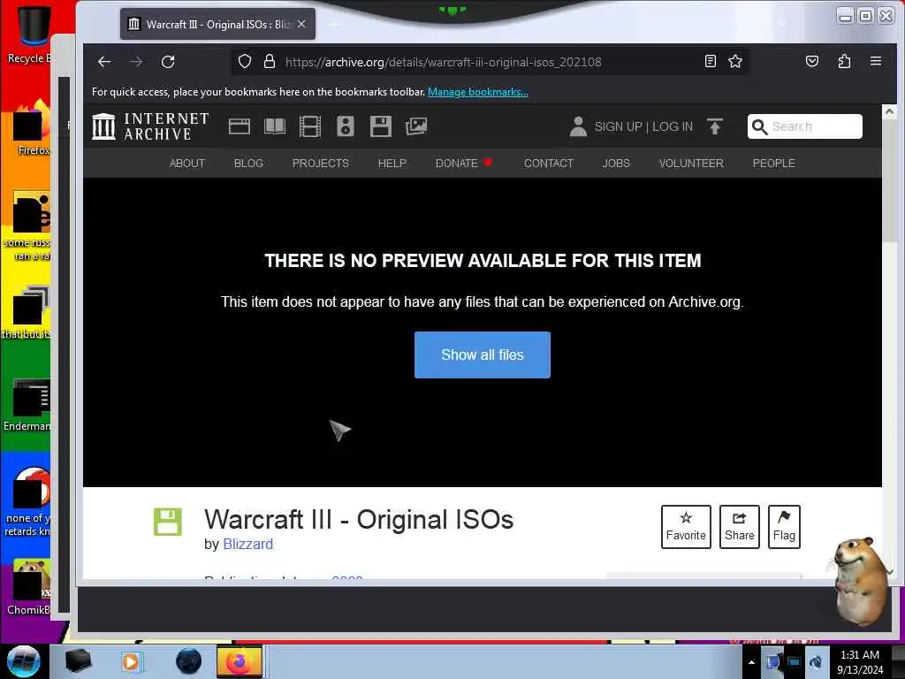Close the Warcraft III tab

tap(301, 24)
